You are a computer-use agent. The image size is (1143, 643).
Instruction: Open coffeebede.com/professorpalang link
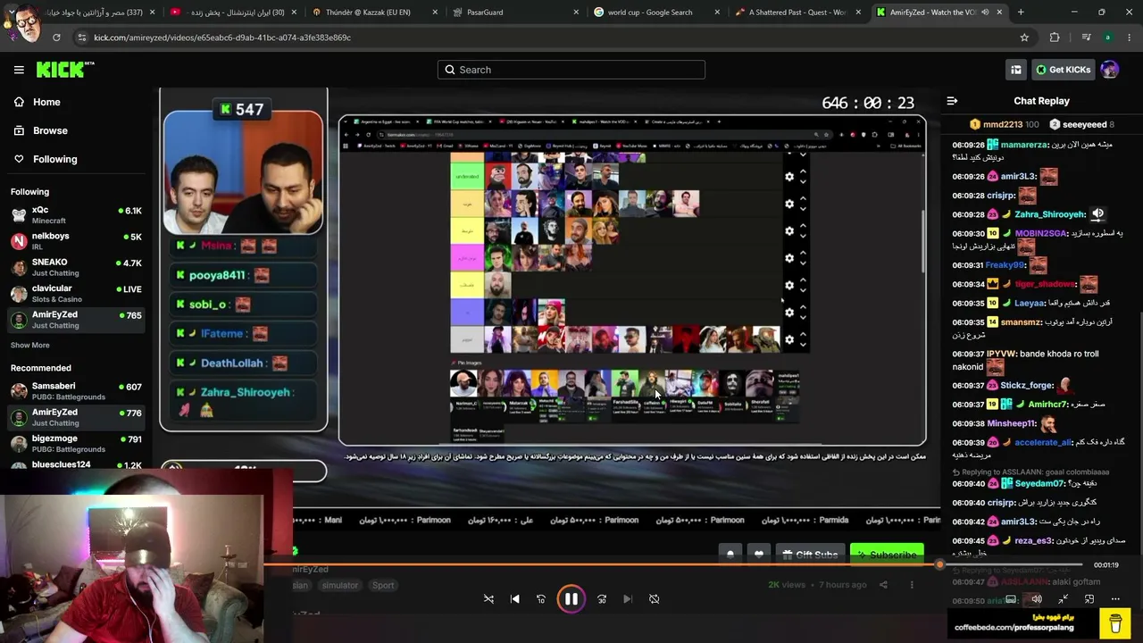1014,628
